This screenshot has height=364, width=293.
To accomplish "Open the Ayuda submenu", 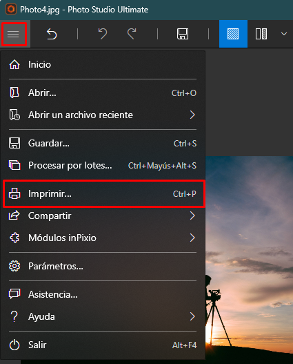I will click(103, 316).
